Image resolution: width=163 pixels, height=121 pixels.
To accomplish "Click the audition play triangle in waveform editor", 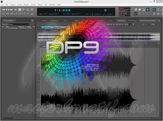I will pos(39,29).
